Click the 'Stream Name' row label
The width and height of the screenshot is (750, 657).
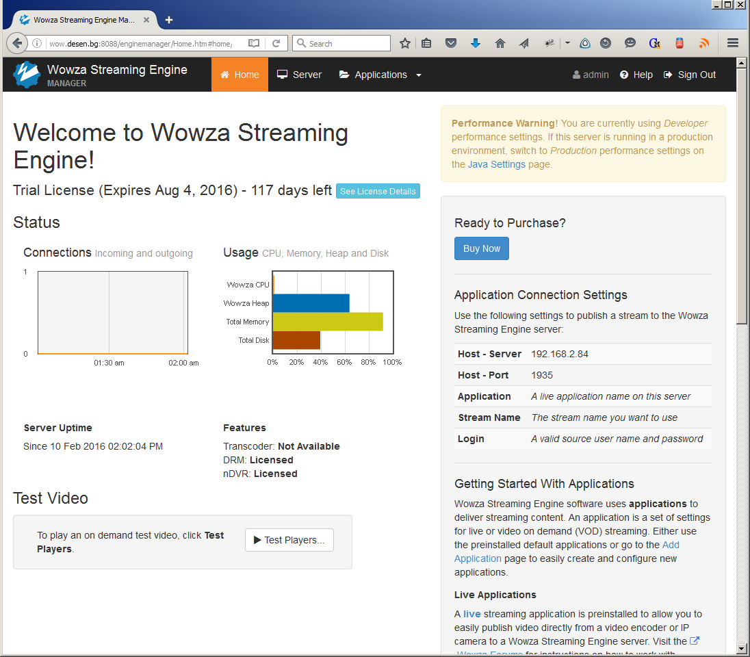click(489, 417)
